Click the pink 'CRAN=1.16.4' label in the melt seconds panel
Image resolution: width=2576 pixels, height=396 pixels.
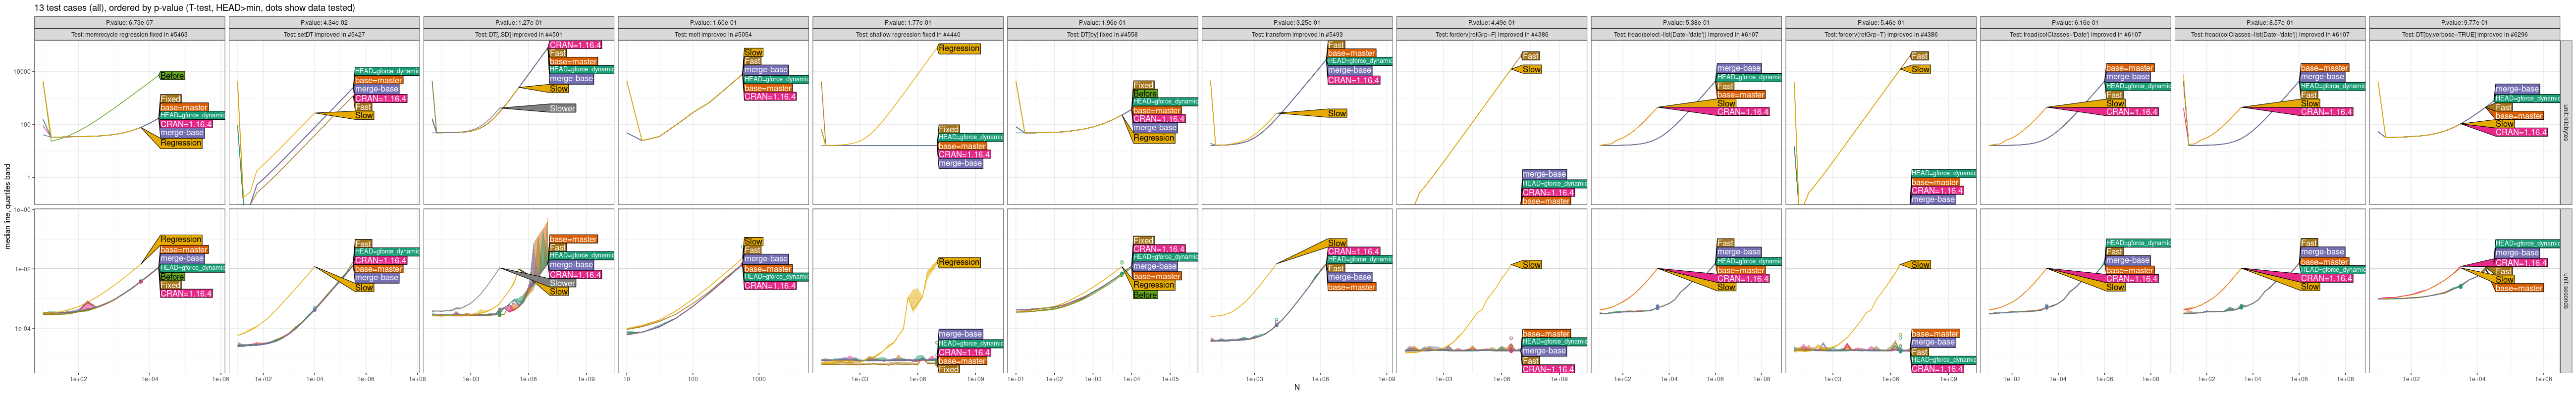click(x=769, y=286)
